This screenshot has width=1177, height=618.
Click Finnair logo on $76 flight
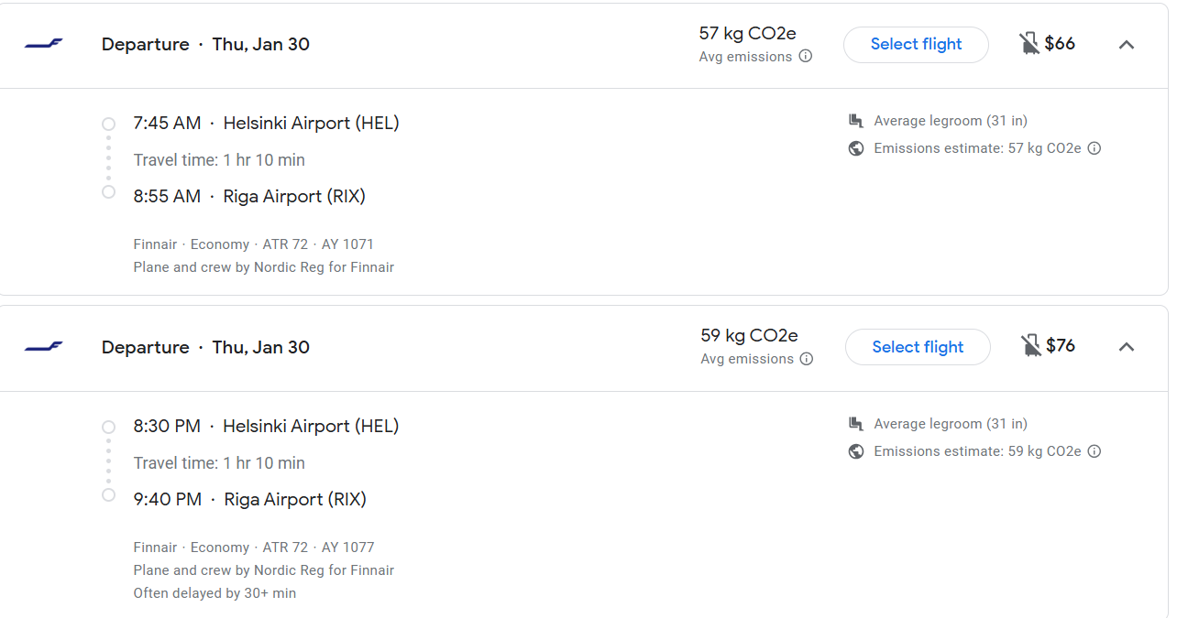click(x=43, y=347)
